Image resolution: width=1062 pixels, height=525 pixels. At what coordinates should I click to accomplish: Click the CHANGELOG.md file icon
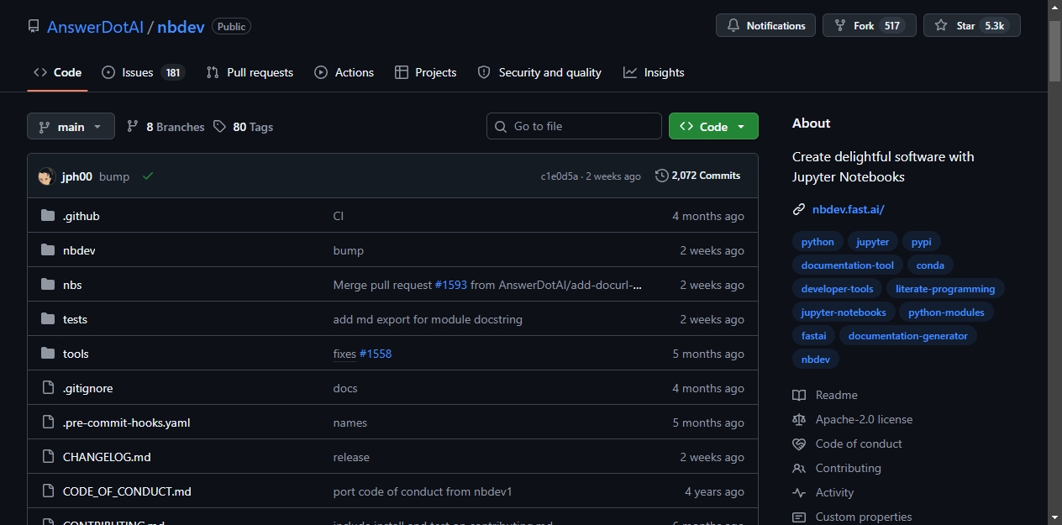pyautogui.click(x=48, y=457)
